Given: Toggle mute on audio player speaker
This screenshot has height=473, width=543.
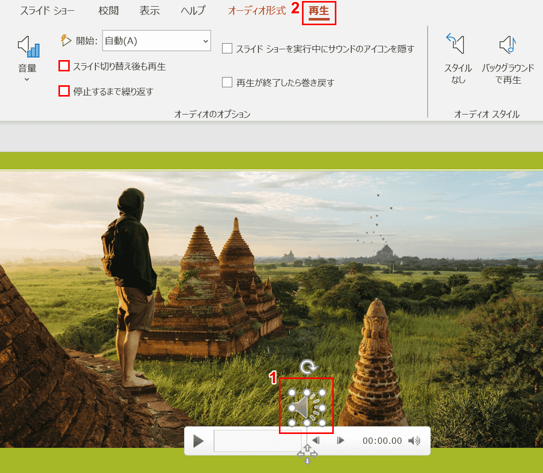Looking at the screenshot, I should click(414, 441).
